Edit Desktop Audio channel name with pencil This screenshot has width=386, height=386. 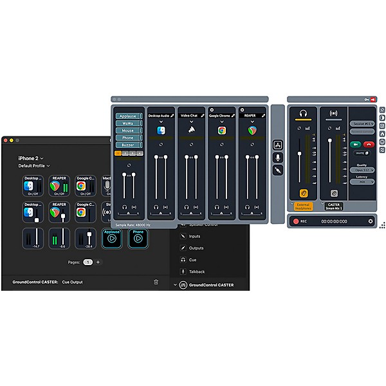[172, 115]
